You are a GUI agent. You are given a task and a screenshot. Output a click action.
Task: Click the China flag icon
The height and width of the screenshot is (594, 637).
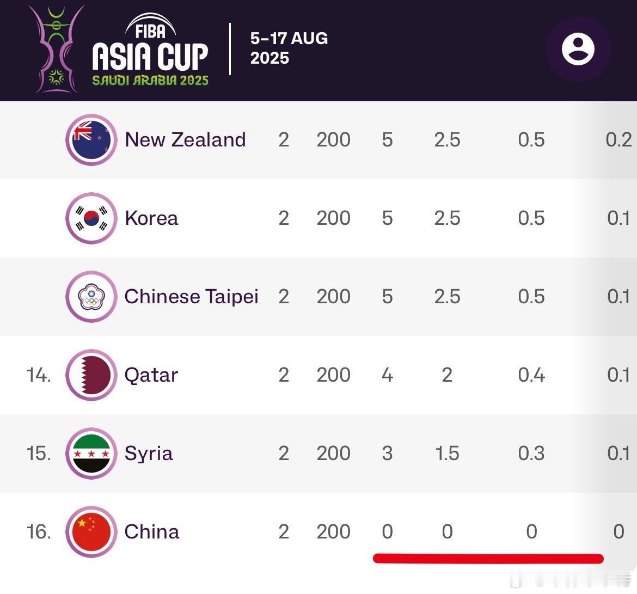click(x=91, y=532)
